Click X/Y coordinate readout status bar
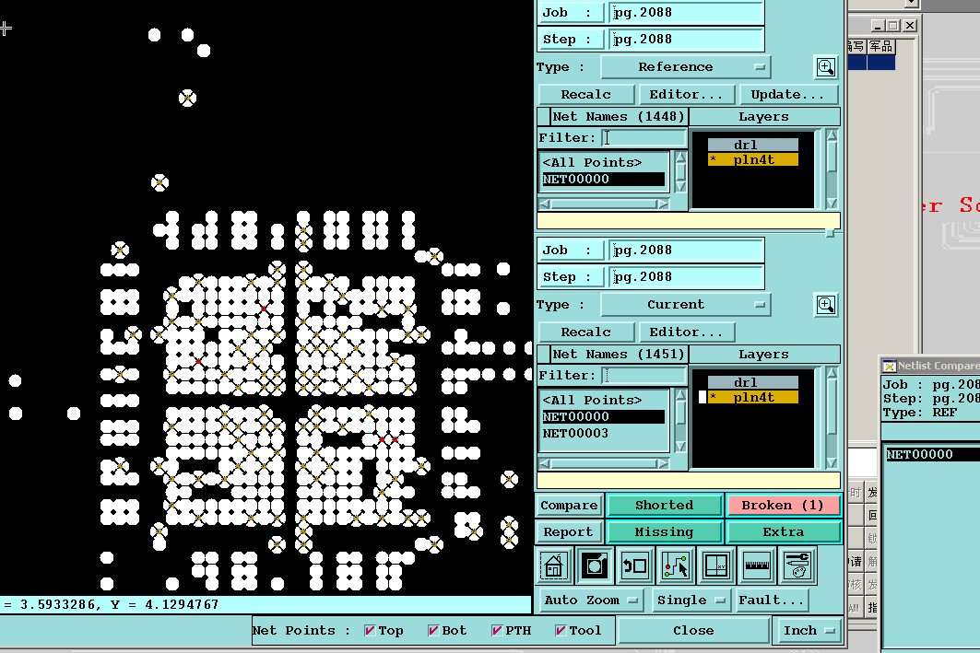This screenshot has height=653, width=980. pyautogui.click(x=266, y=604)
